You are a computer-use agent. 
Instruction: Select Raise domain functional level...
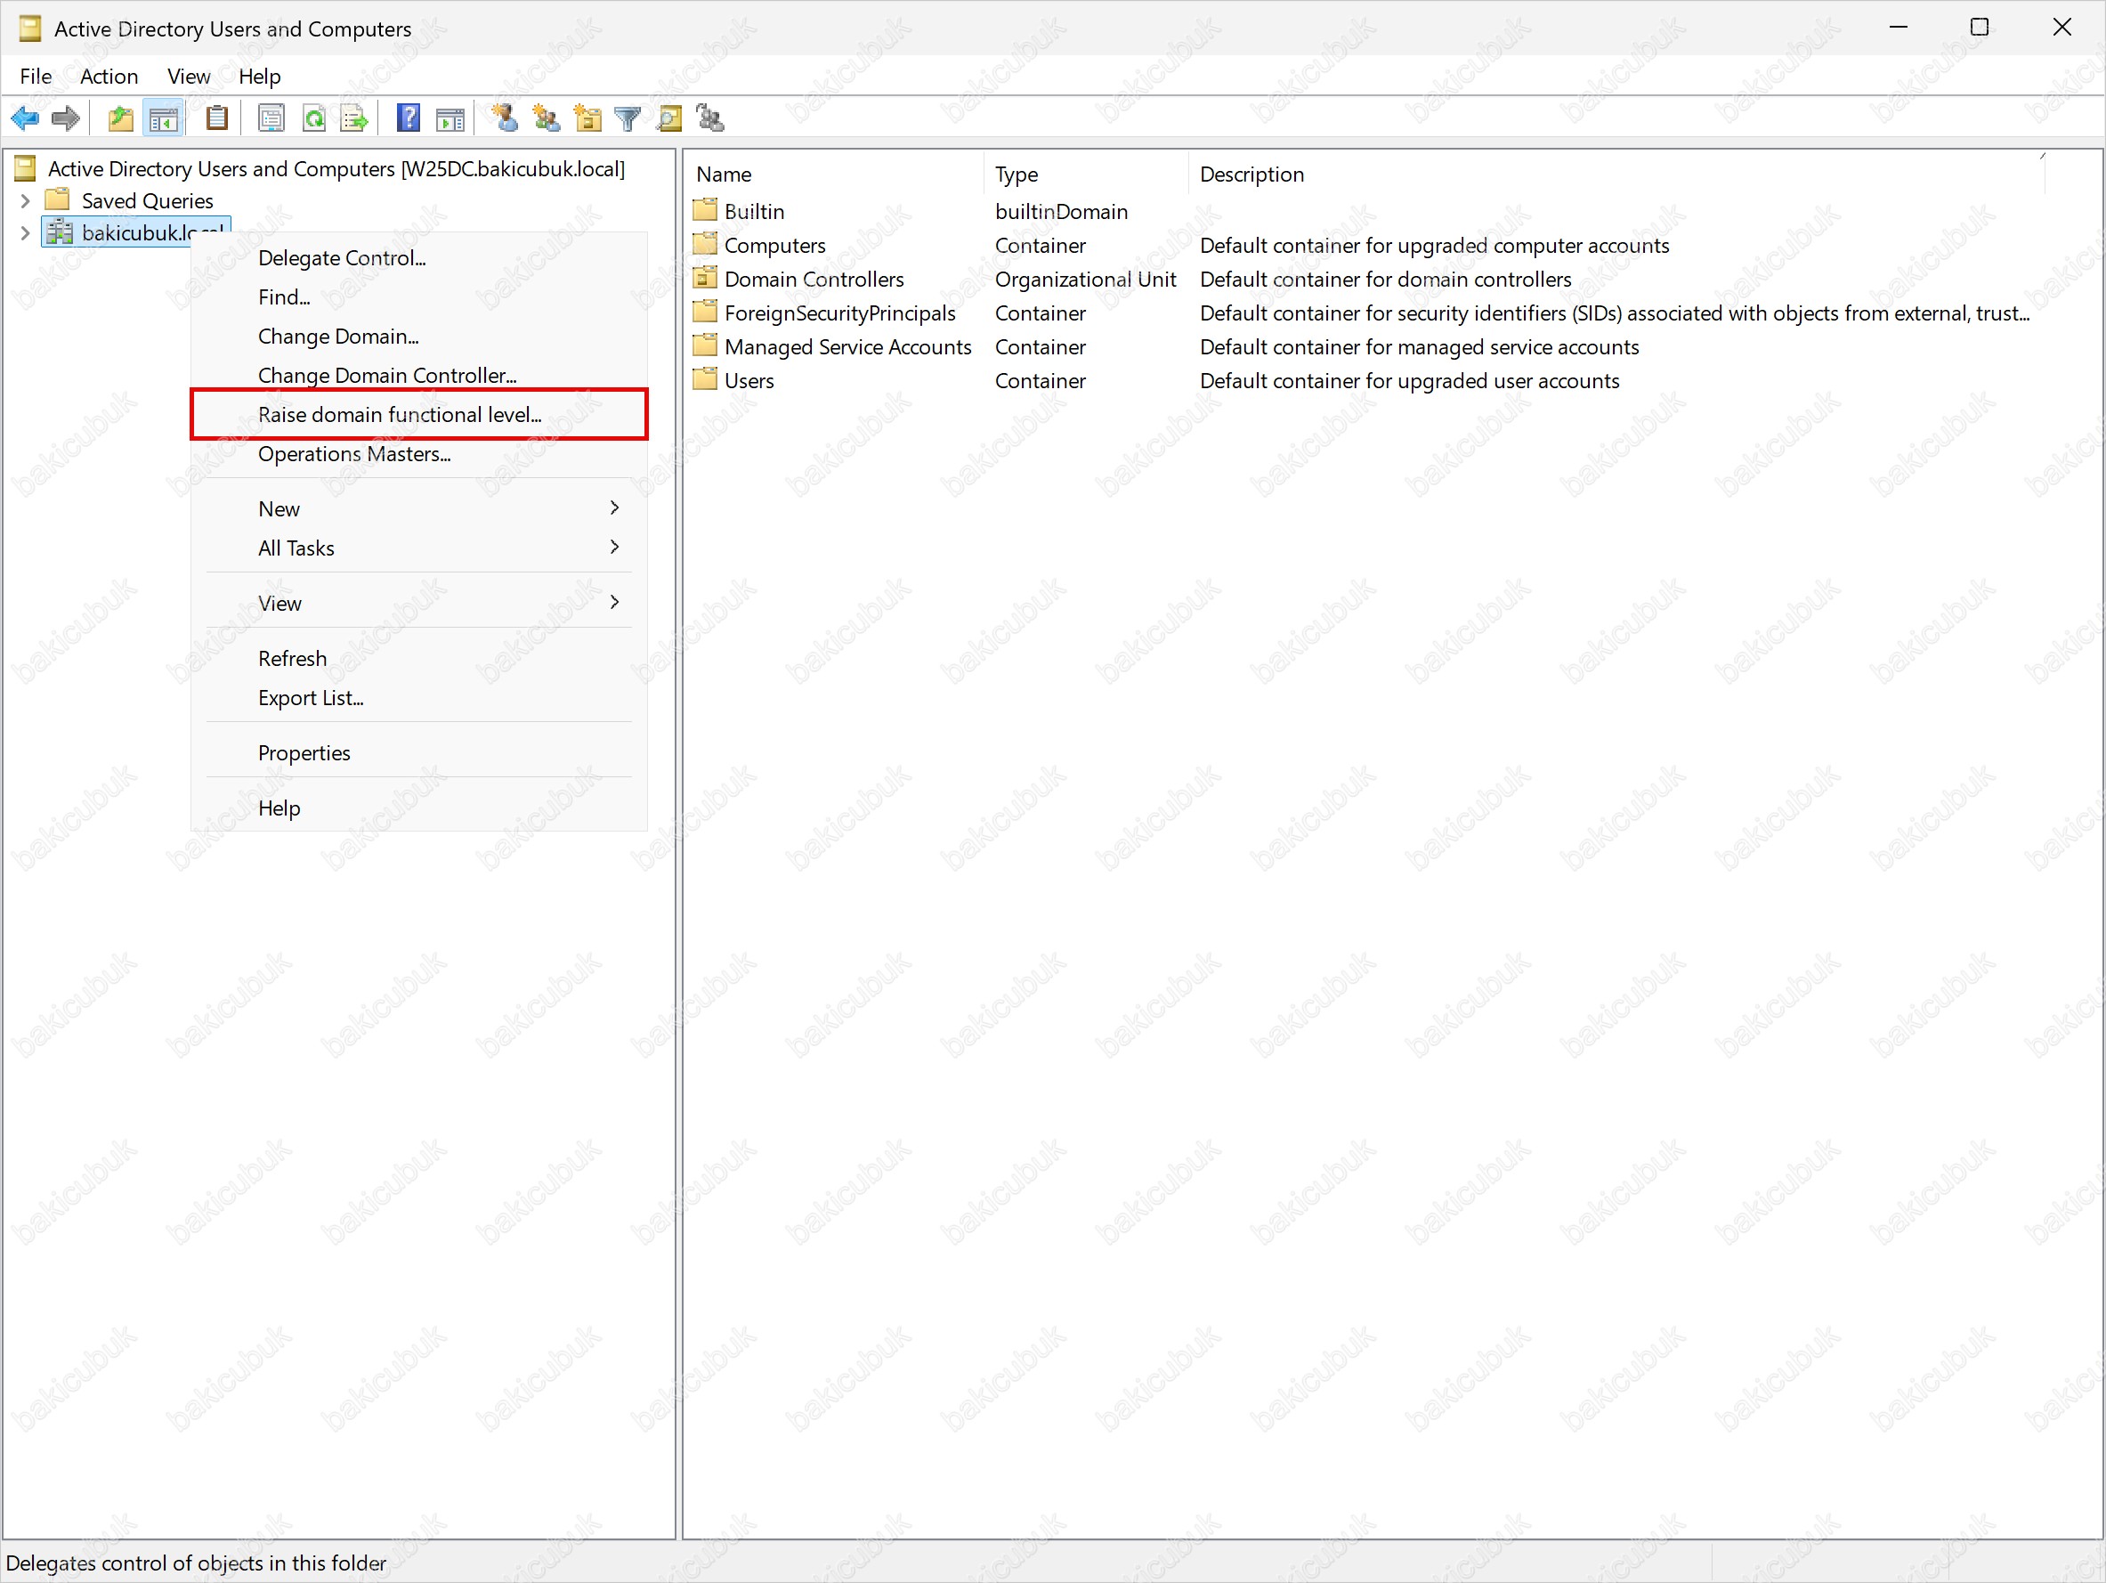click(419, 414)
